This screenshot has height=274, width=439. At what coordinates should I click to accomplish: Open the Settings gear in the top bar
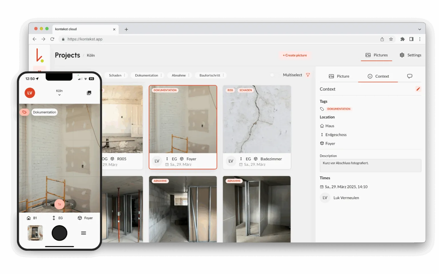click(x=410, y=55)
